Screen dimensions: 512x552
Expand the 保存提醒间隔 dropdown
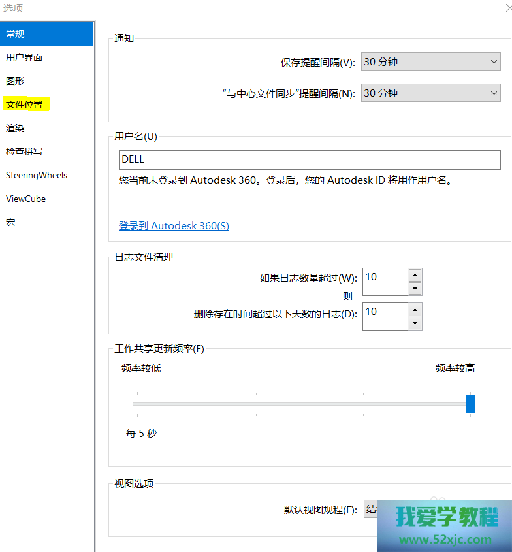click(431, 62)
